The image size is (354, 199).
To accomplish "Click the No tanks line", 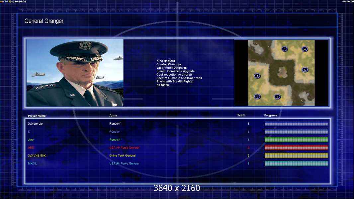I will [x=162, y=85].
